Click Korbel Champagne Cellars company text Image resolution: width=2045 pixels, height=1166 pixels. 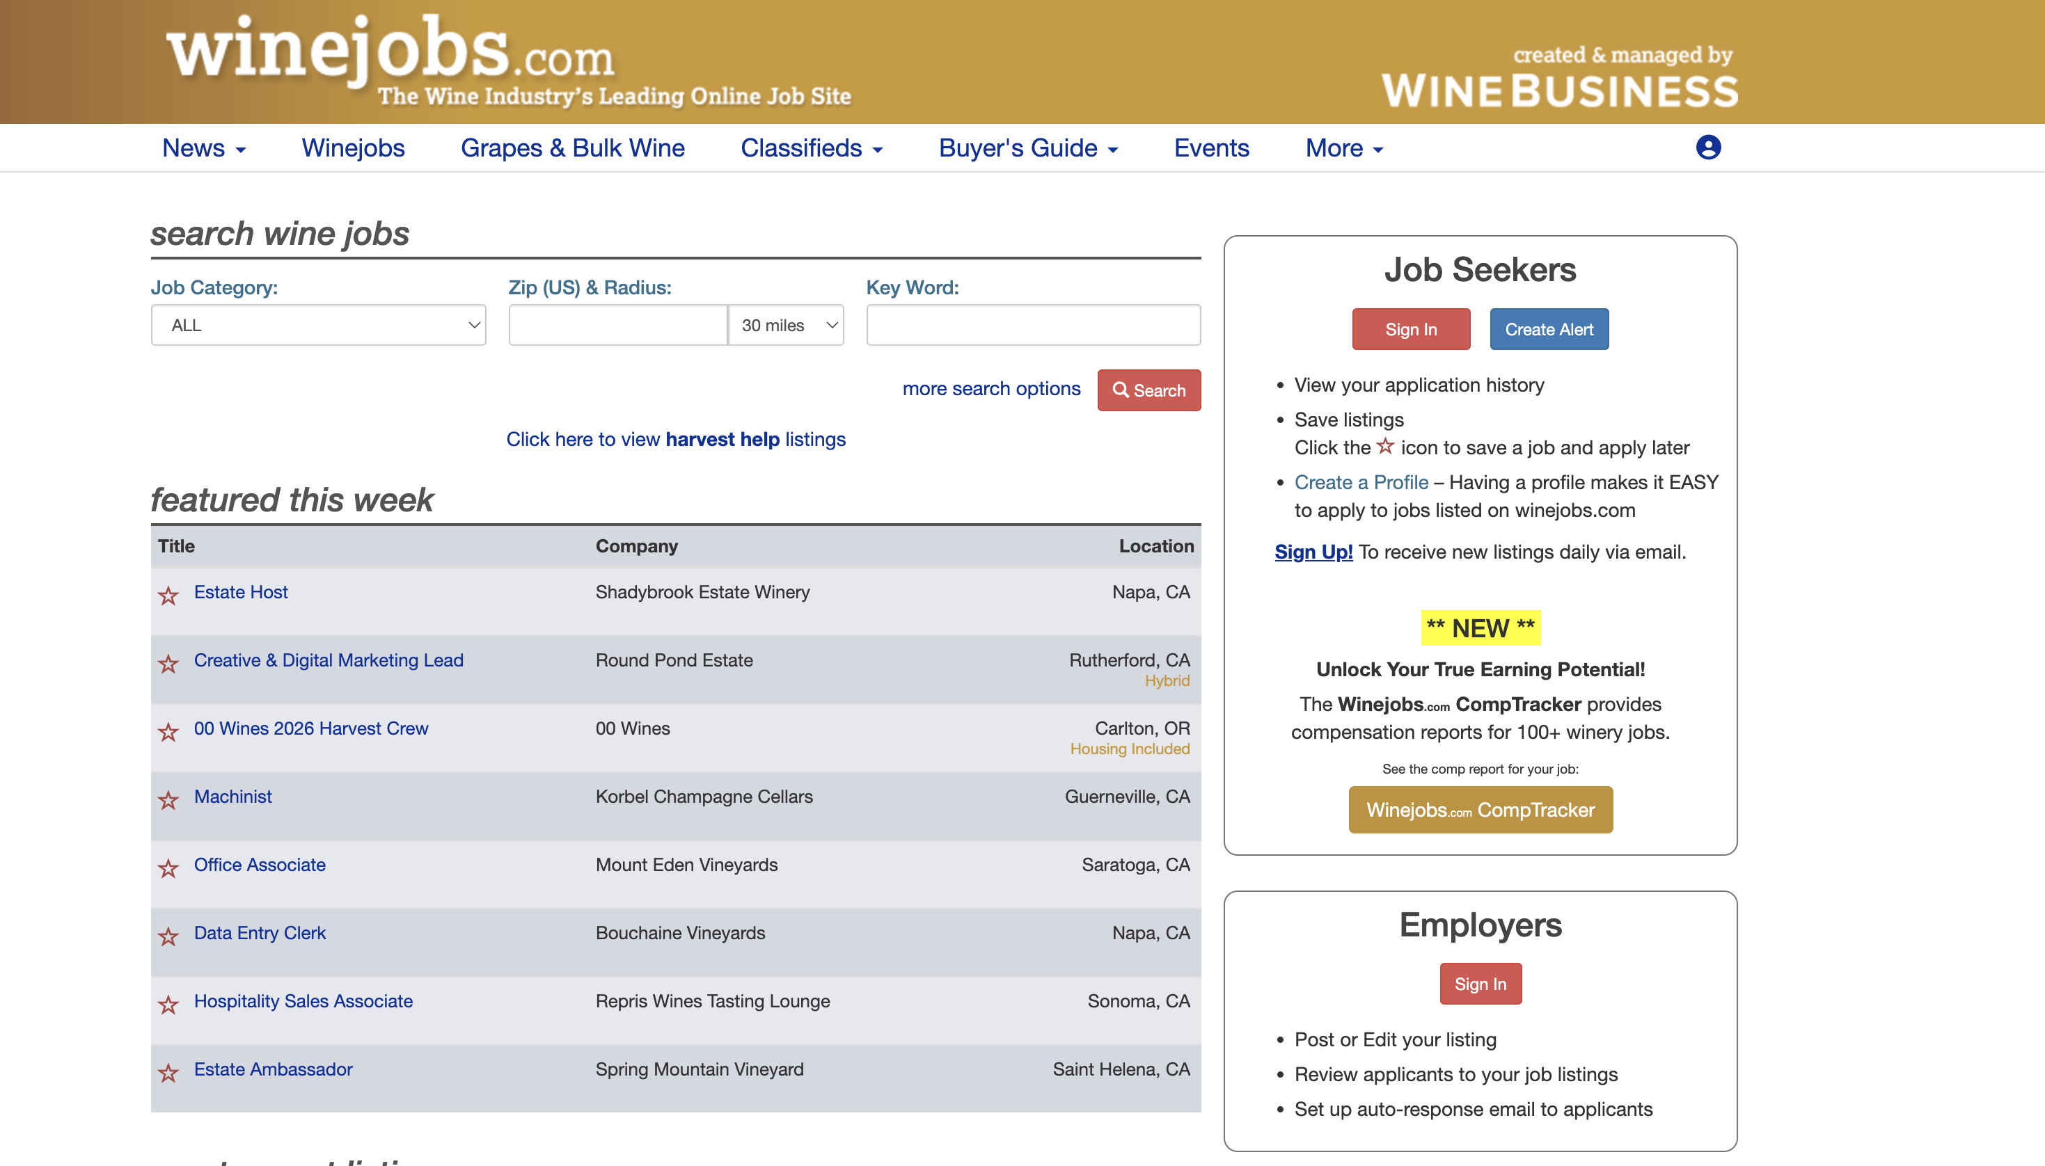pyautogui.click(x=703, y=796)
